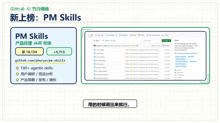220x123 pixels.
Task: Click the folder icon beside pm-data-analytics
Action: point(95,60)
